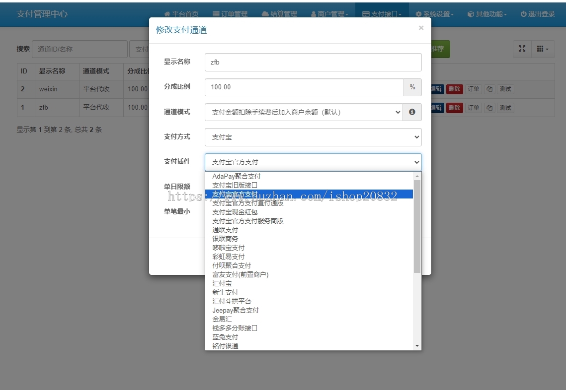Select 汇付斗拱平台 option
Image resolution: width=566 pixels, height=390 pixels.
(x=309, y=301)
